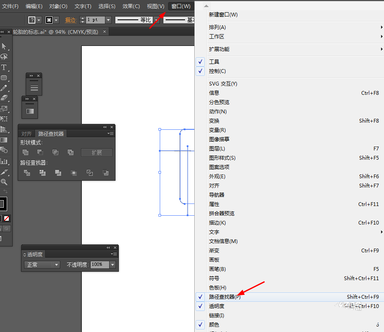Select the Rounded Rectangle tool
Viewport: 384px width, 332px height.
pos(4,78)
